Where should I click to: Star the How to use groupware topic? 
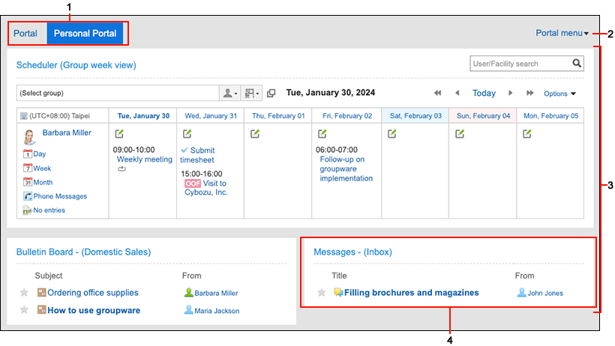24,310
